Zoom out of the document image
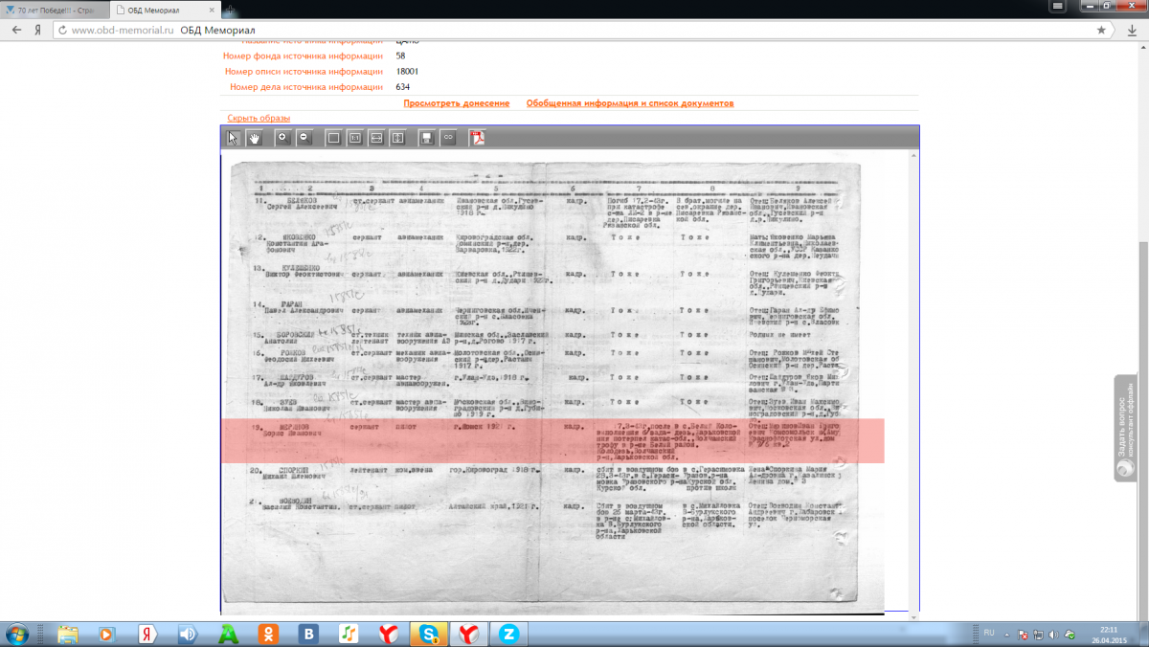The width and height of the screenshot is (1149, 647). pyautogui.click(x=304, y=138)
